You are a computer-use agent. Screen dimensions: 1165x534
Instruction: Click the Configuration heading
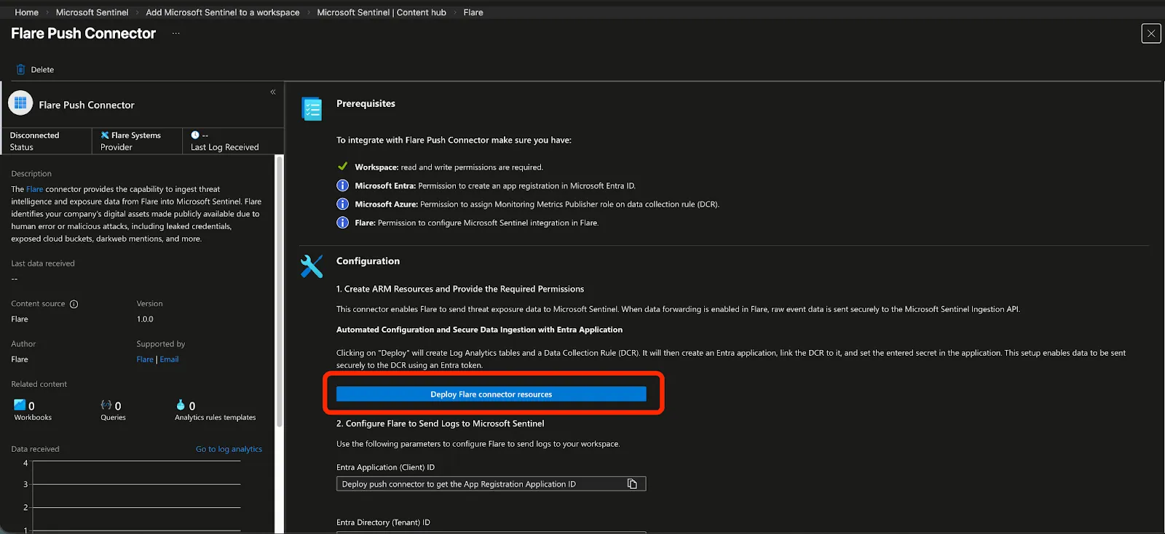(x=368, y=260)
